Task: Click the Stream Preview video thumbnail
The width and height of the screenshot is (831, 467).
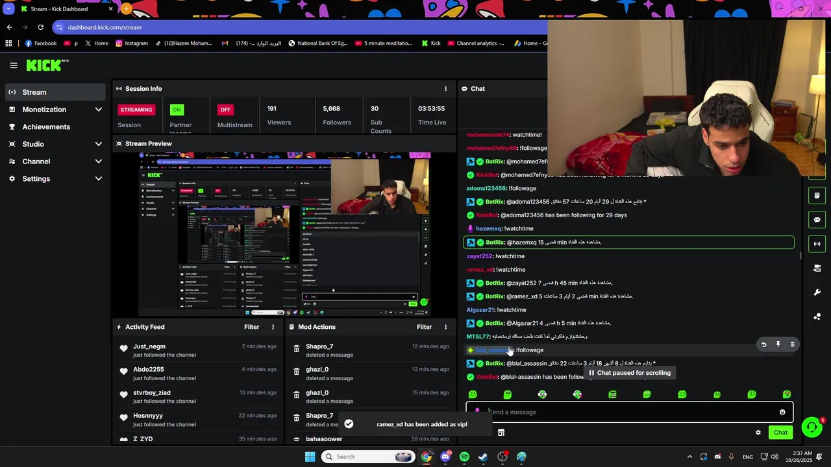Action: tap(284, 234)
